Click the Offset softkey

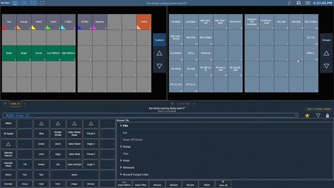tap(207, 184)
